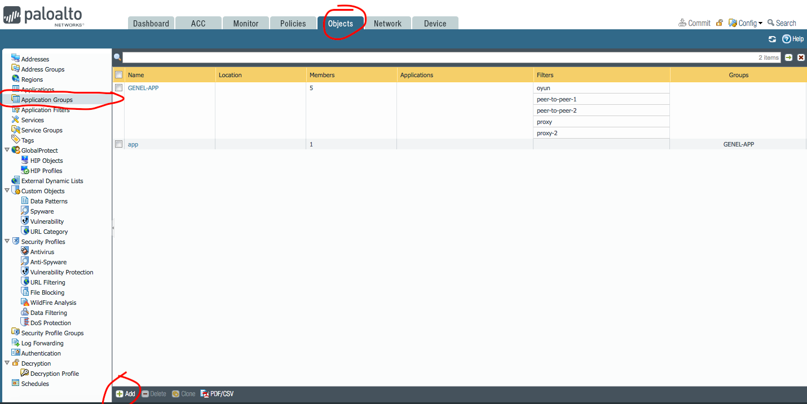Click the lock icon beside Commit
The width and height of the screenshot is (807, 404).
(720, 23)
